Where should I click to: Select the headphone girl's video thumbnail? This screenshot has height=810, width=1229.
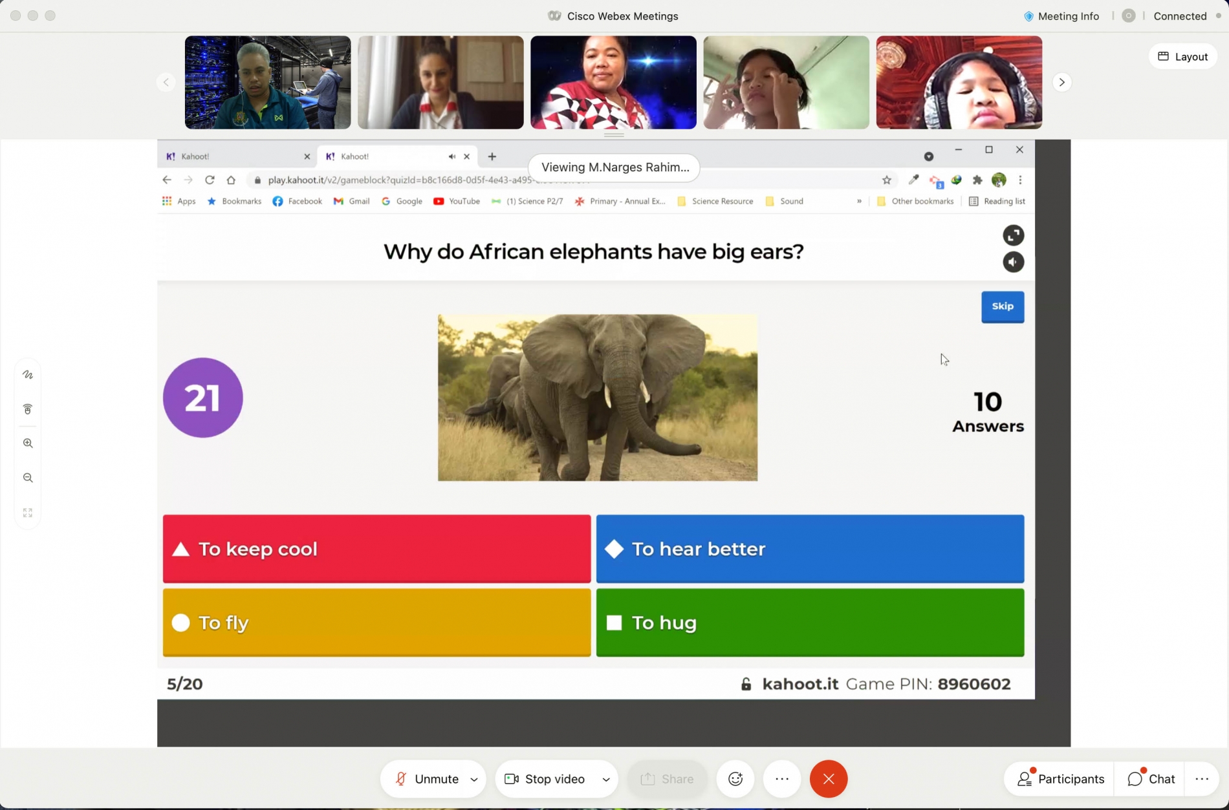tap(959, 82)
